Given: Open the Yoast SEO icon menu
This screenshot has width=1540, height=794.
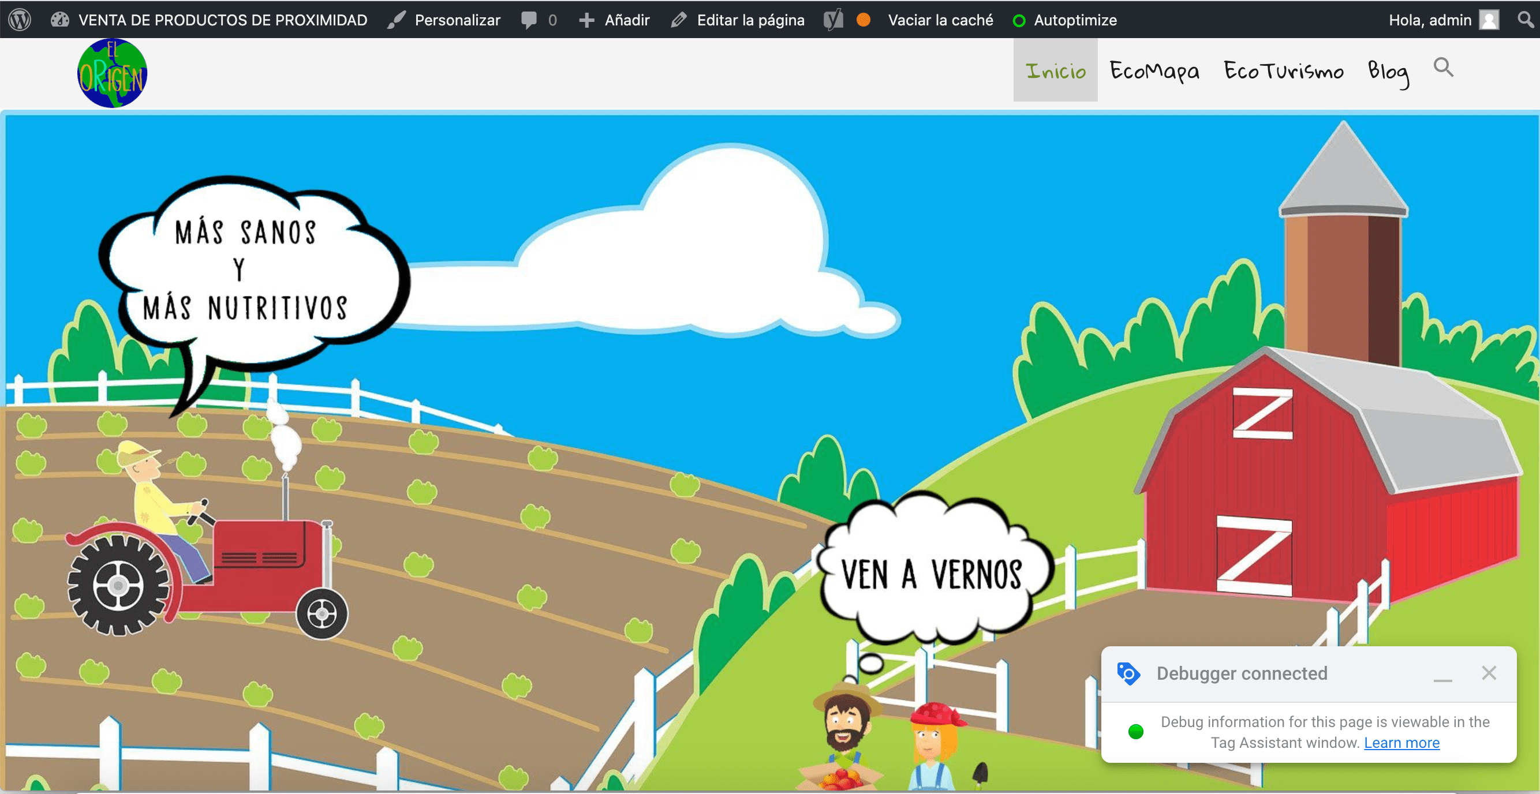Looking at the screenshot, I should pos(833,20).
